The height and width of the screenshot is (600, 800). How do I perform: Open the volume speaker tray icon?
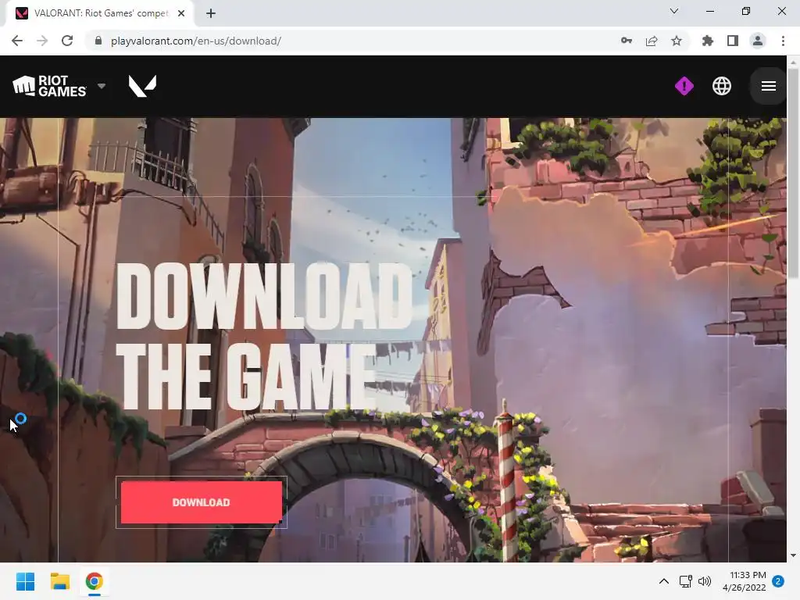click(x=705, y=581)
